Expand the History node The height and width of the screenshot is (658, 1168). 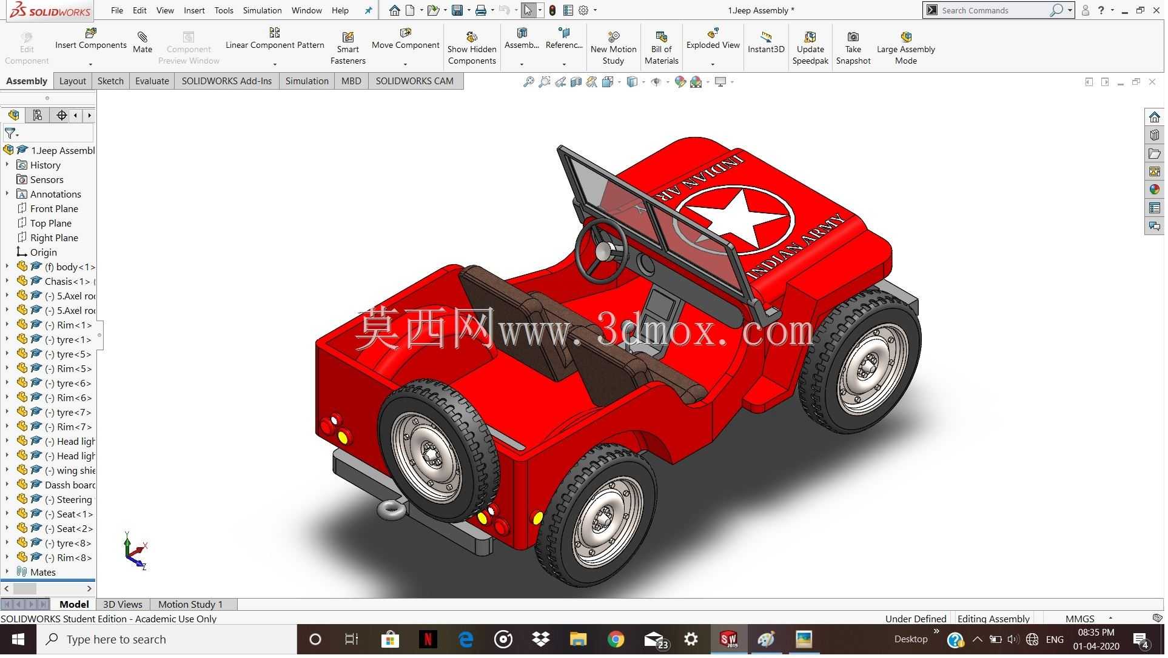7,165
